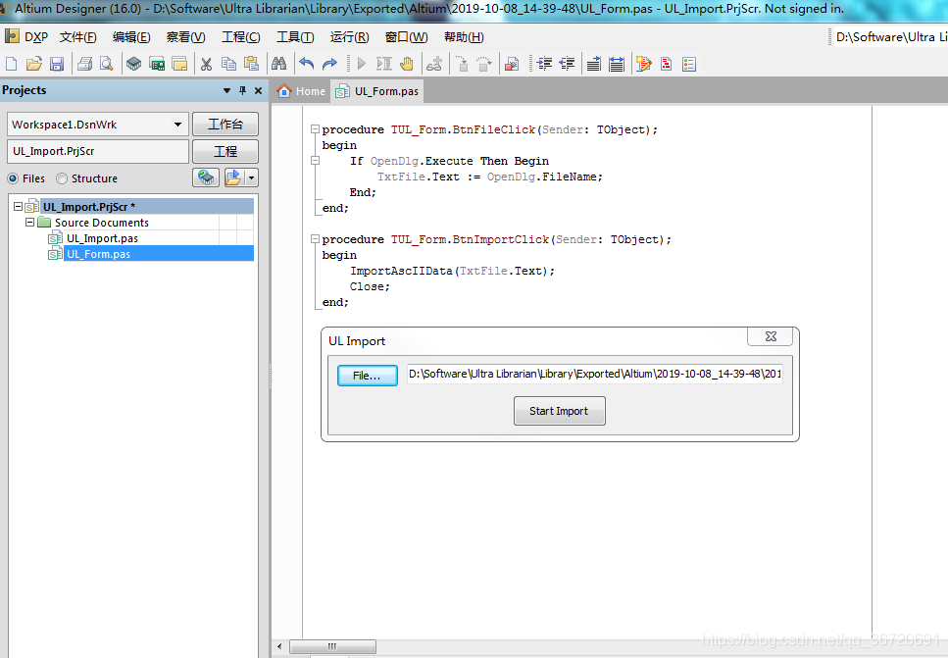Open the Projects panel options arrow
Screen dimensions: 948x658
pos(226,91)
